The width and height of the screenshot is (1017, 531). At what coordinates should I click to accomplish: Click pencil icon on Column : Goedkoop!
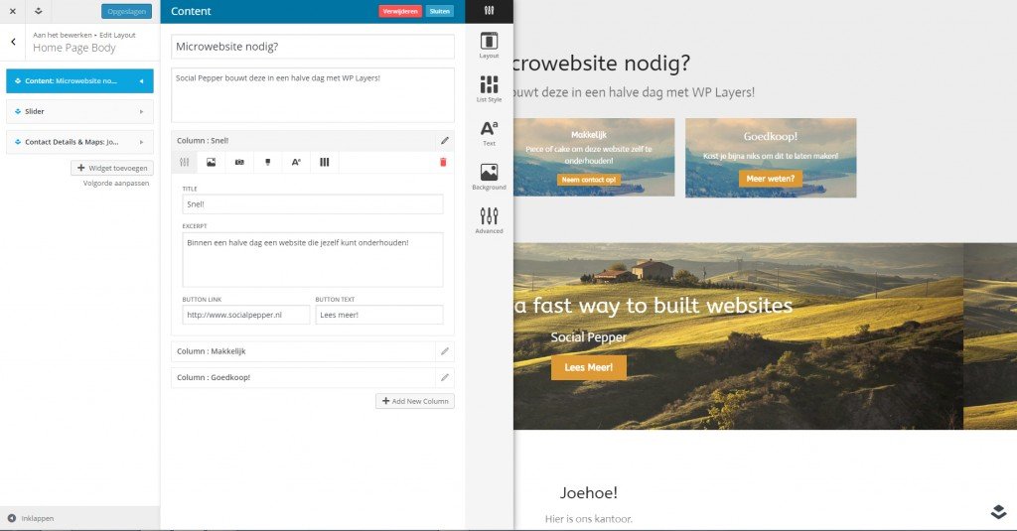[444, 377]
